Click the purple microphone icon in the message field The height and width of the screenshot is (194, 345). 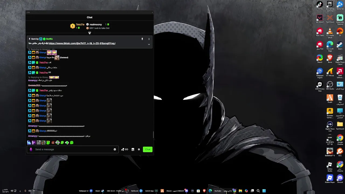[31, 149]
